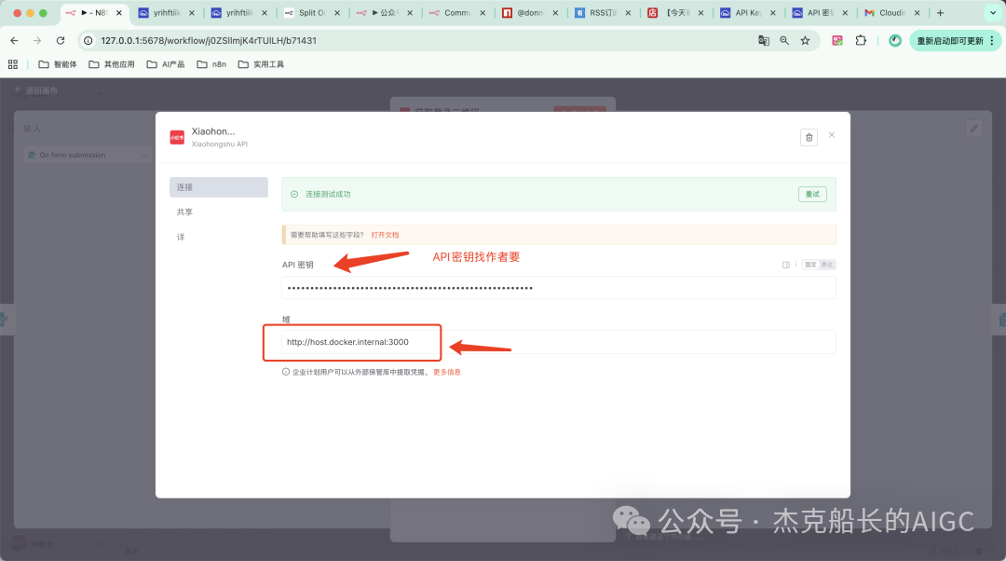This screenshot has height=561, width=1006.
Task: Switch to the 【今天 browser tab
Action: (x=675, y=13)
